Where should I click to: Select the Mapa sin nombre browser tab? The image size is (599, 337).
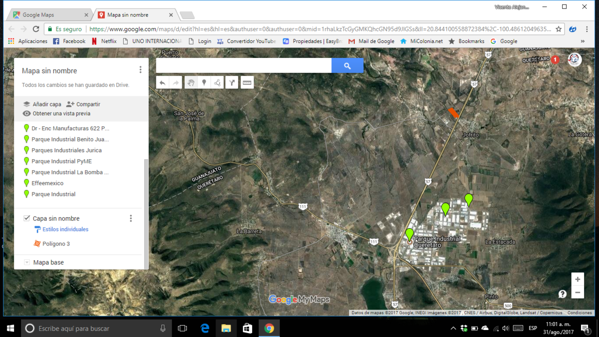[x=136, y=15]
